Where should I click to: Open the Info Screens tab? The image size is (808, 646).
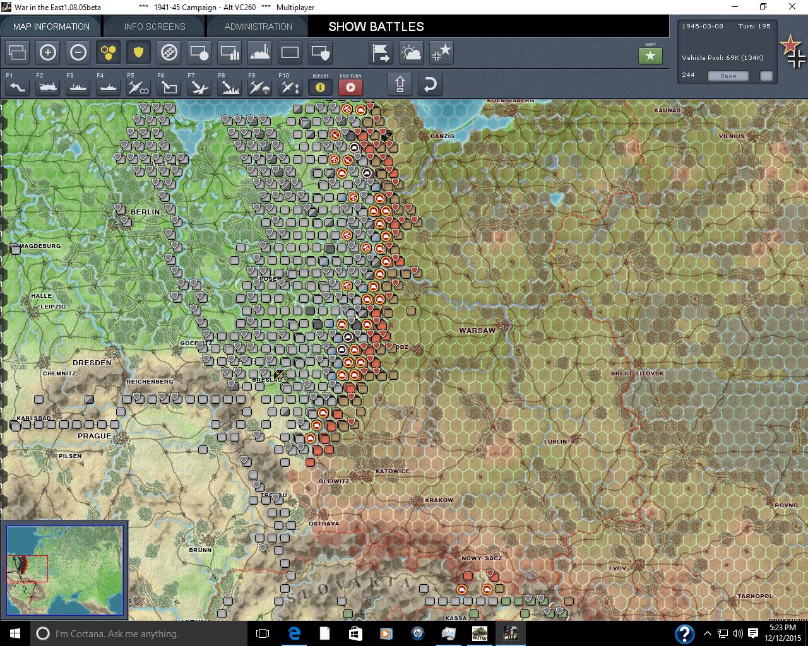155,26
